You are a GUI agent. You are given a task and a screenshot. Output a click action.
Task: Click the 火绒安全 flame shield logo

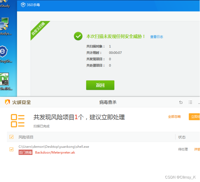point(7,102)
